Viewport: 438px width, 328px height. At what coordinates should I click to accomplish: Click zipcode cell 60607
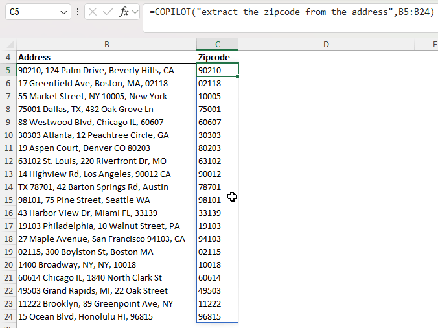point(217,122)
